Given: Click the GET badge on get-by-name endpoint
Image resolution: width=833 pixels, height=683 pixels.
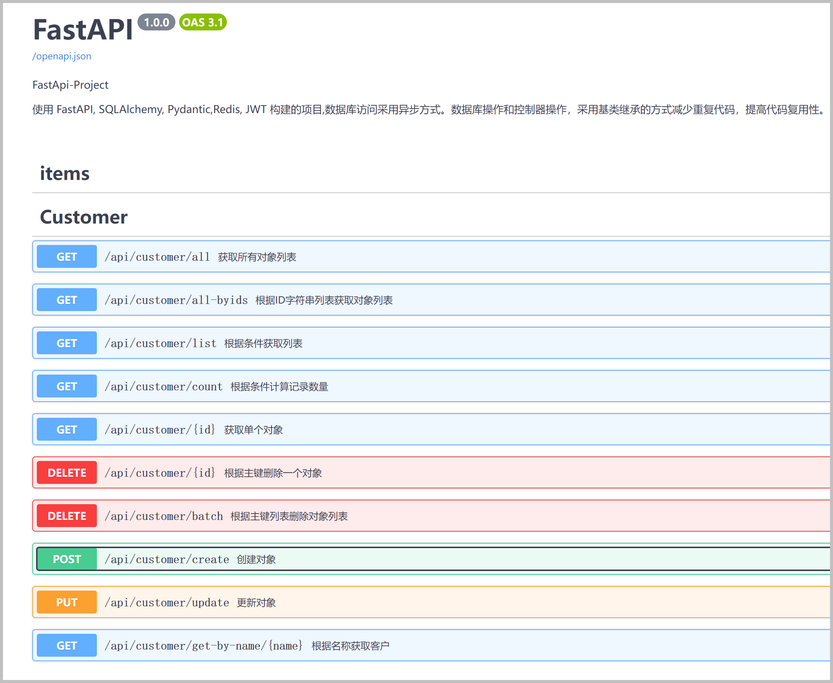Looking at the screenshot, I should [66, 645].
